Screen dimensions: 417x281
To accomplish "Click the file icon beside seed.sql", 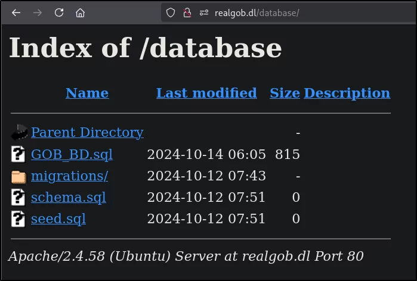I will tap(18, 219).
